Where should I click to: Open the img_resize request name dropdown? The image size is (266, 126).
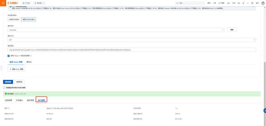tap(116, 30)
